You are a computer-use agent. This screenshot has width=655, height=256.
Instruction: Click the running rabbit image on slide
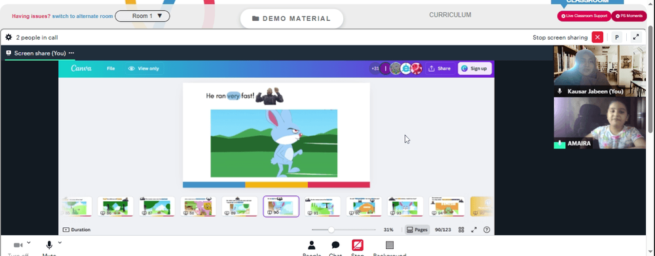pyautogui.click(x=274, y=143)
